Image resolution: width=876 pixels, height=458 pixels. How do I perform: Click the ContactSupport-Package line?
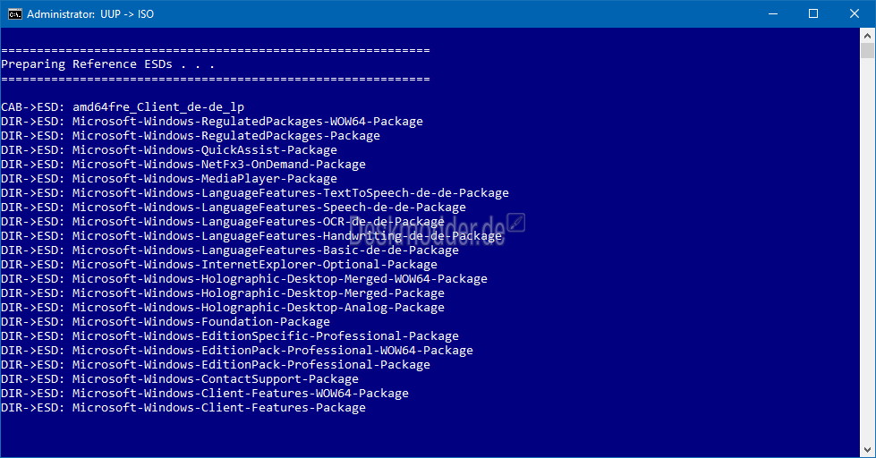pos(180,378)
